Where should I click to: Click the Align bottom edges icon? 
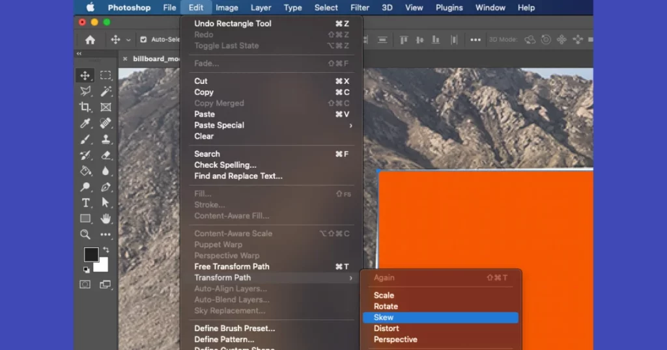click(436, 40)
